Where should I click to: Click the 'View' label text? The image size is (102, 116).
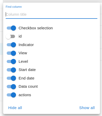pos(23,53)
